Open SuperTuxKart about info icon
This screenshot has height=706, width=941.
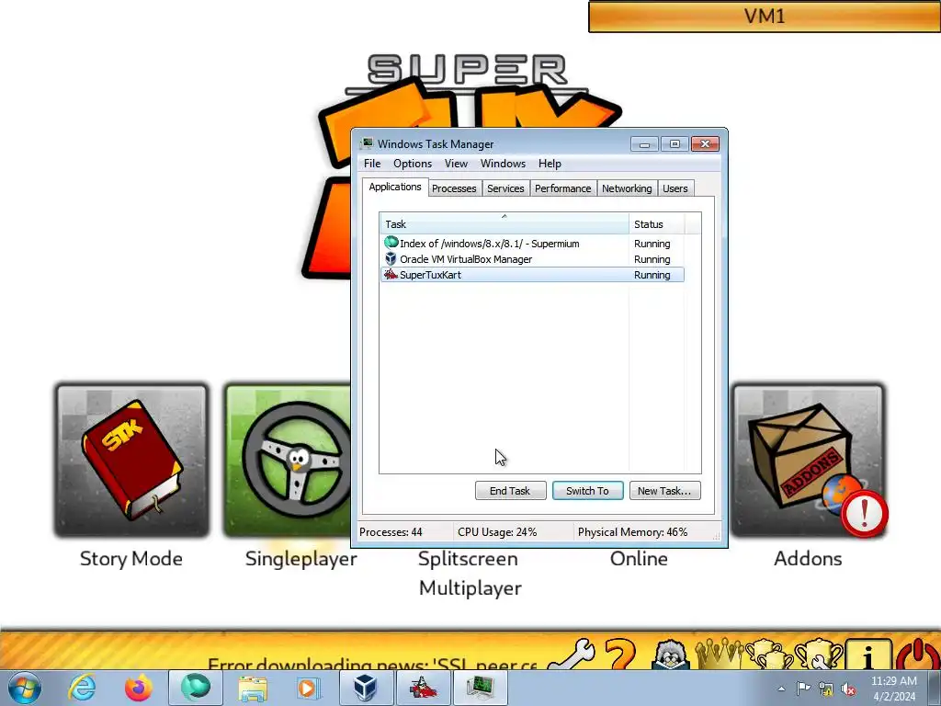tap(867, 654)
